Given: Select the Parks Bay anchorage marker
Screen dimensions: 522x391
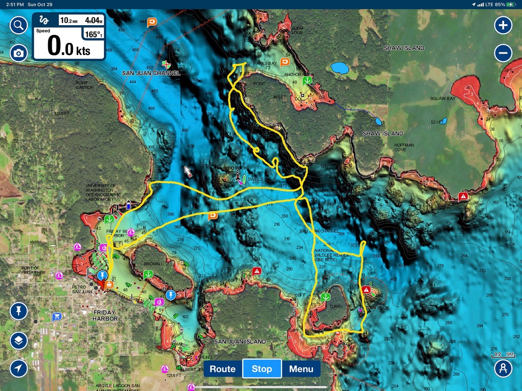Looking at the screenshot, I should pos(307,80).
